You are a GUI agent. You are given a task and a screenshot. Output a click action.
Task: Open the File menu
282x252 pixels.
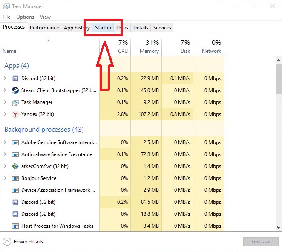(x=6, y=17)
